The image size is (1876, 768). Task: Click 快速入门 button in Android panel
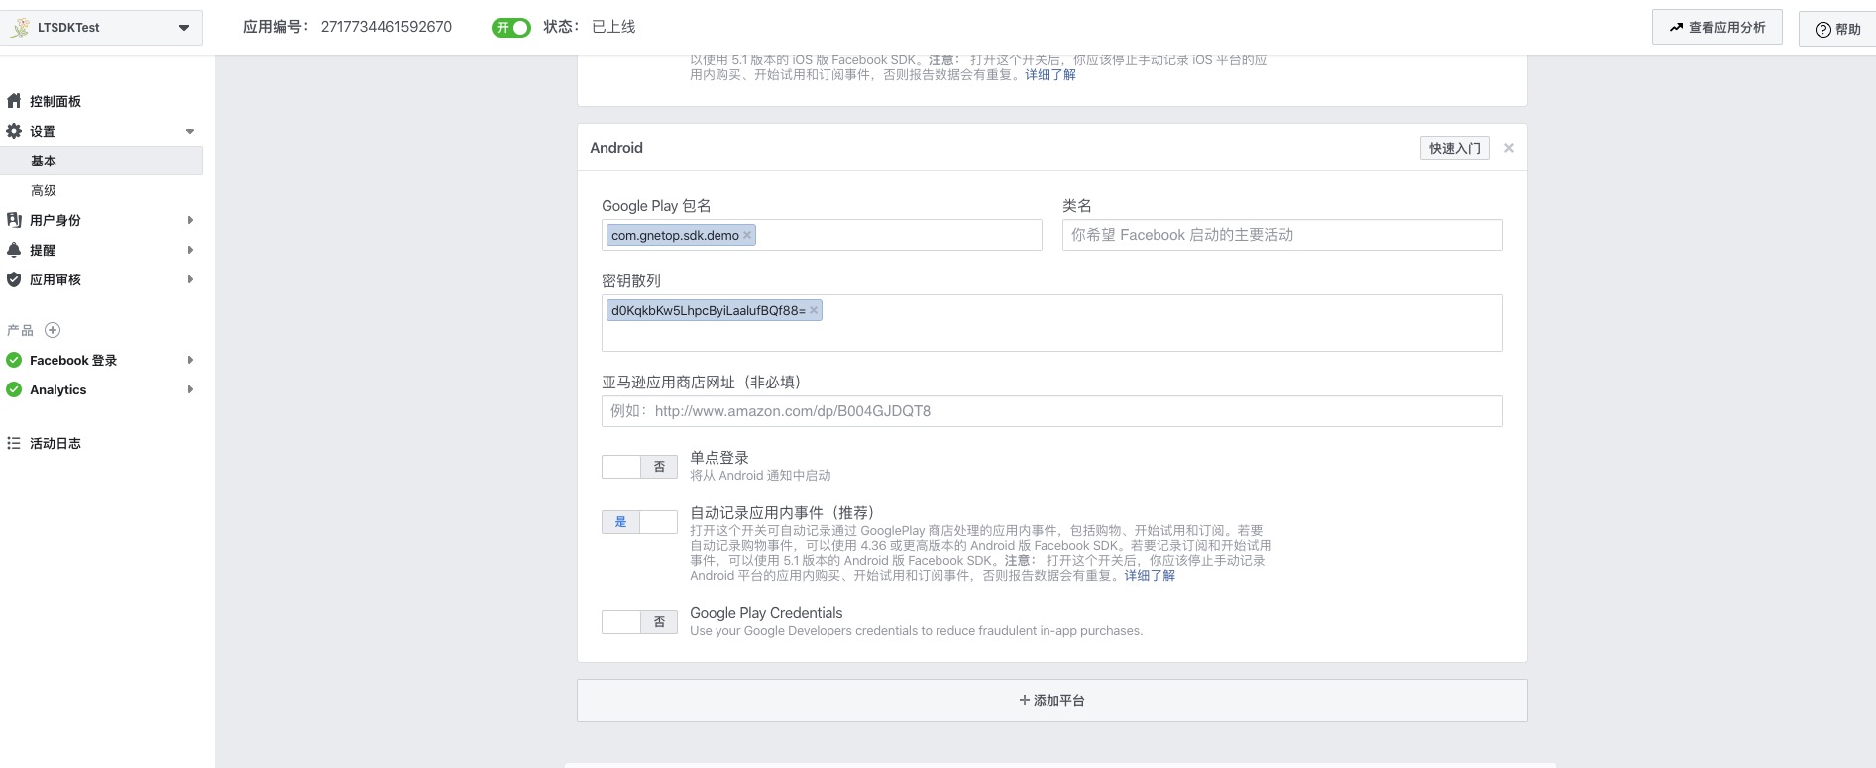click(1454, 148)
